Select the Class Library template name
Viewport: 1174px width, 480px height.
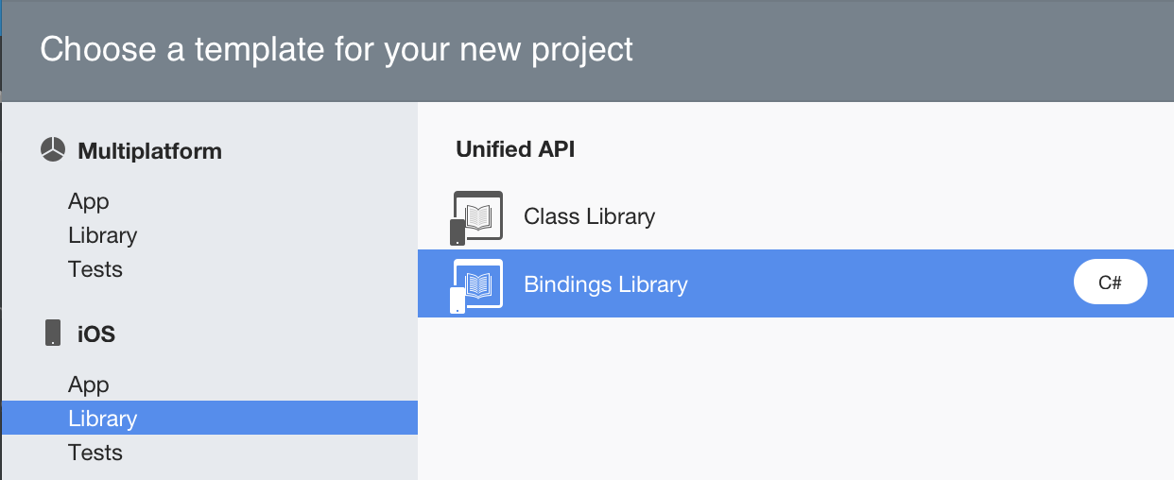coord(589,216)
